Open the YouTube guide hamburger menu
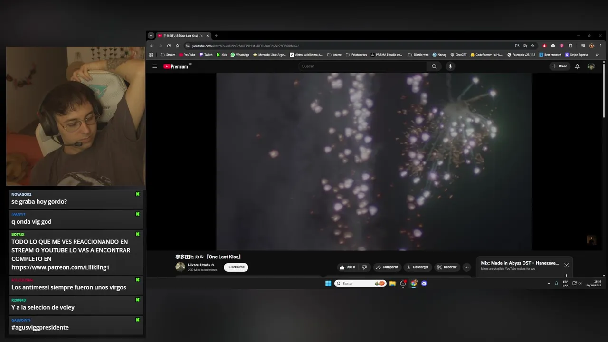 [x=155, y=66]
